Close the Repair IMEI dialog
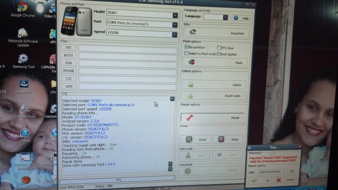 click(300, 147)
